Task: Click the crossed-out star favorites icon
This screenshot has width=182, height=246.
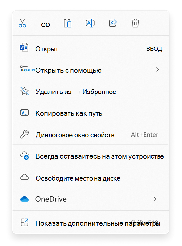Action: coord(24,91)
